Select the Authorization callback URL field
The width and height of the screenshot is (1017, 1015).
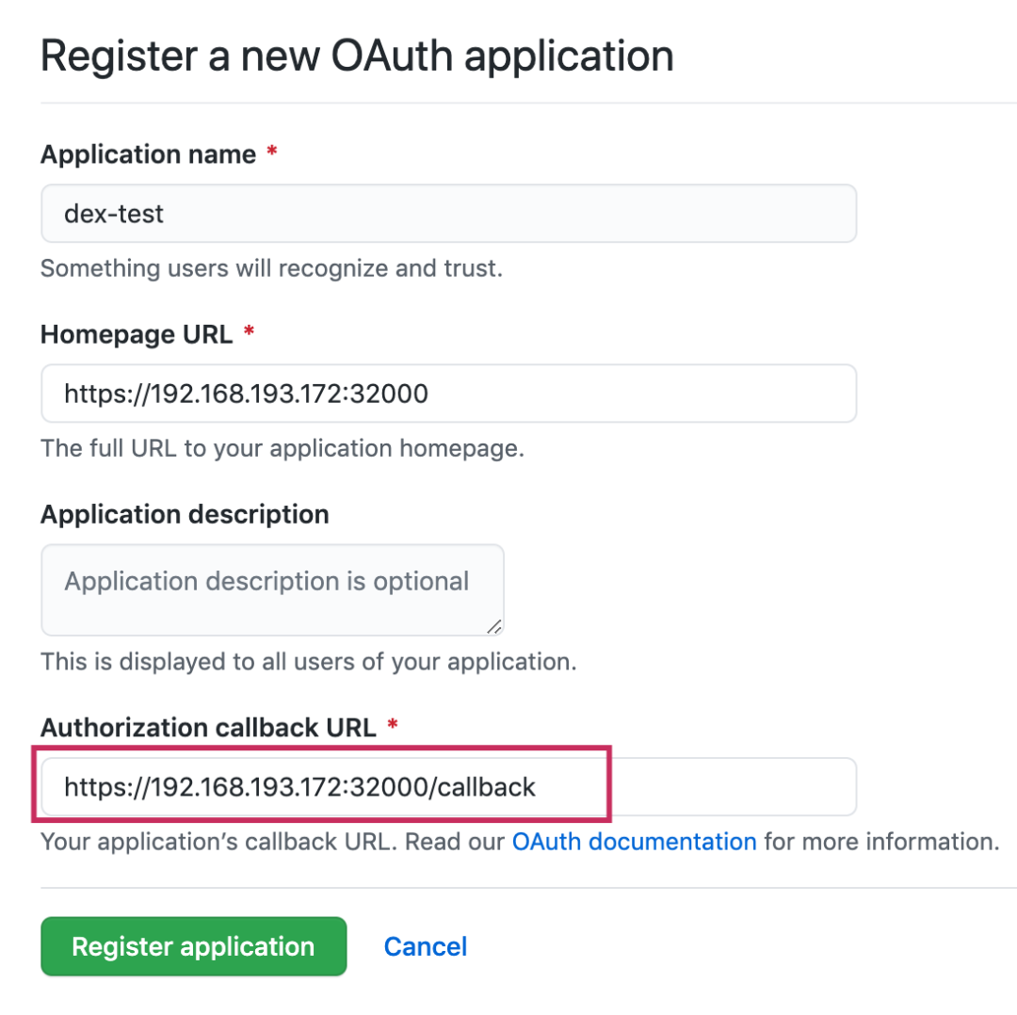click(448, 786)
